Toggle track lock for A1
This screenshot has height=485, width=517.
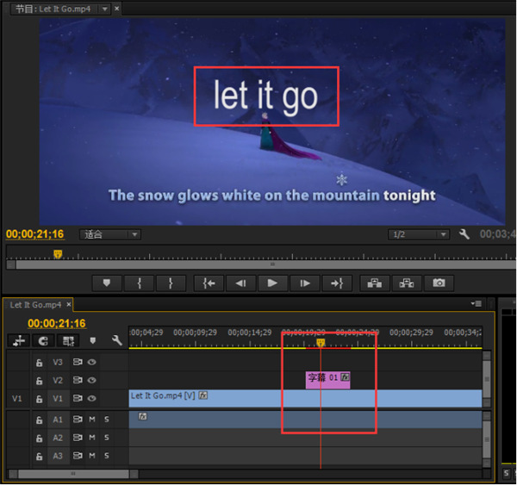click(x=40, y=420)
